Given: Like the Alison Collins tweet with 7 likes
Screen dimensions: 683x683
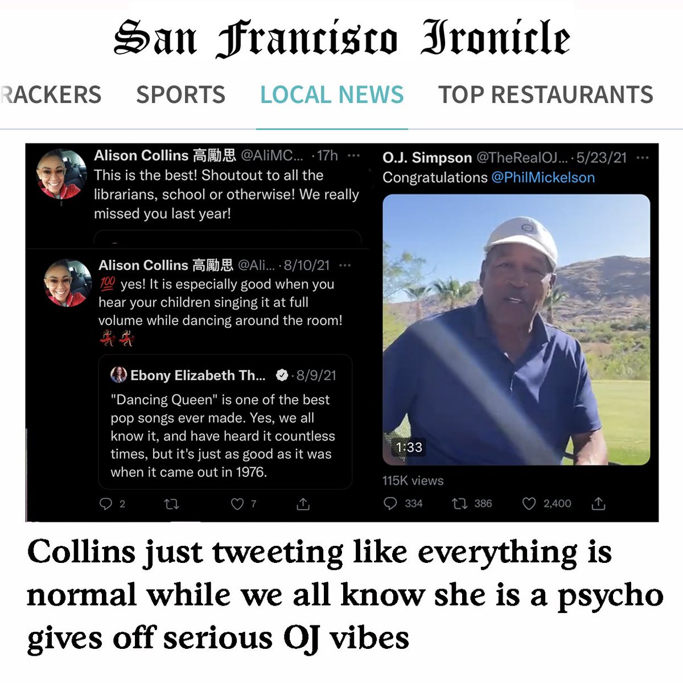Looking at the screenshot, I should tap(237, 504).
